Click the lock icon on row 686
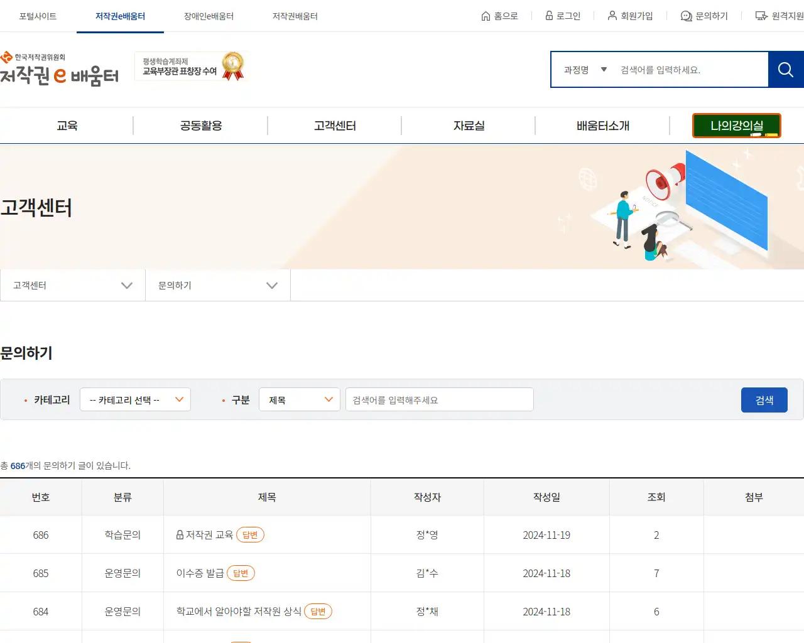 click(x=180, y=535)
